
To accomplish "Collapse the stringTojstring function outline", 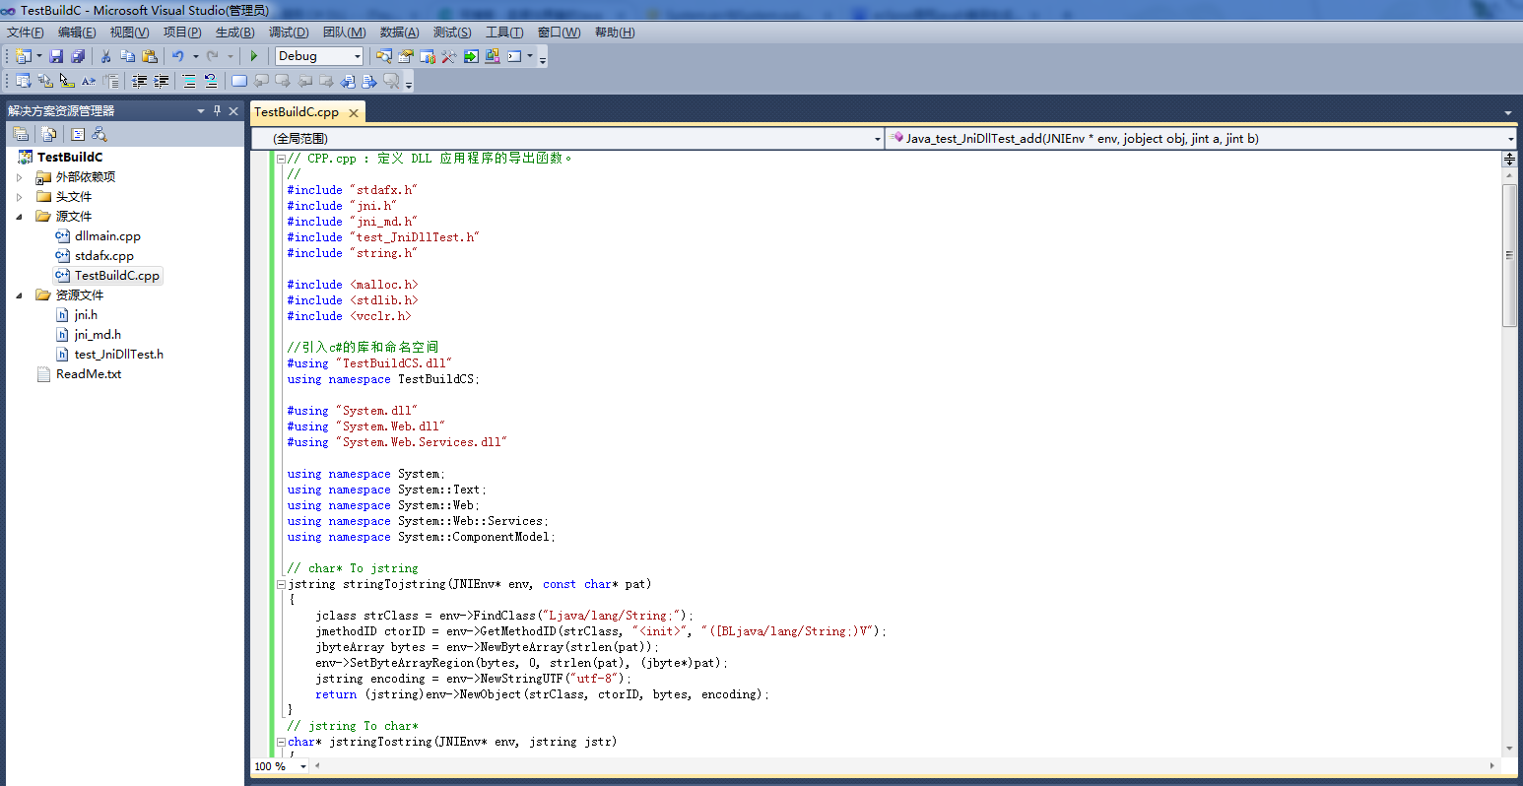I will click(281, 584).
